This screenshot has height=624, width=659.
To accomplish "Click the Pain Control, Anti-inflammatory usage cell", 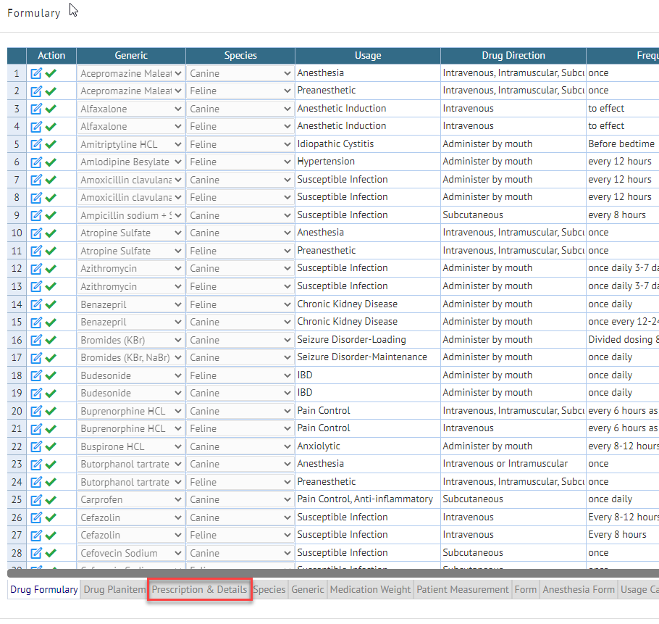I will coord(368,499).
